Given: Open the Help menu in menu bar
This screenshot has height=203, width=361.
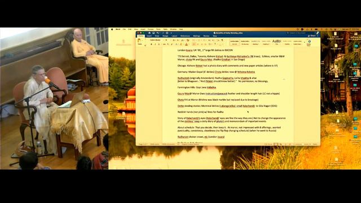Looking at the screenshot, I should coord(181,29).
